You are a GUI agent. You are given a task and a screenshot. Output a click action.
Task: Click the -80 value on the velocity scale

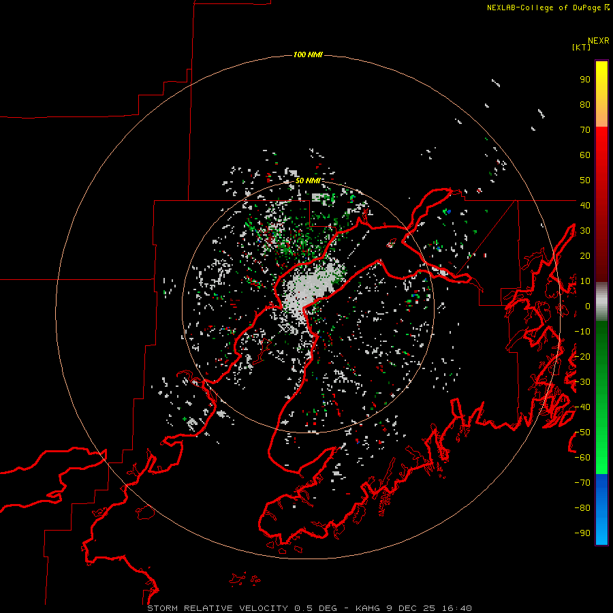click(582, 508)
